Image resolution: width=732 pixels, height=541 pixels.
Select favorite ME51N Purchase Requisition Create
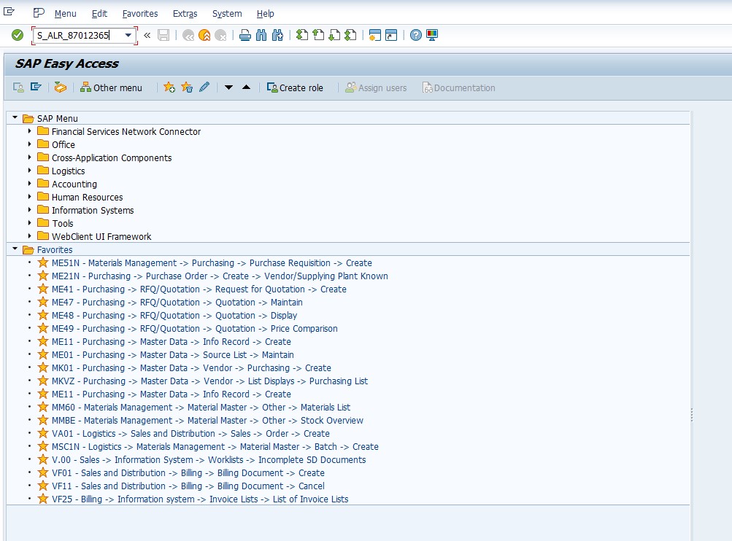(212, 263)
